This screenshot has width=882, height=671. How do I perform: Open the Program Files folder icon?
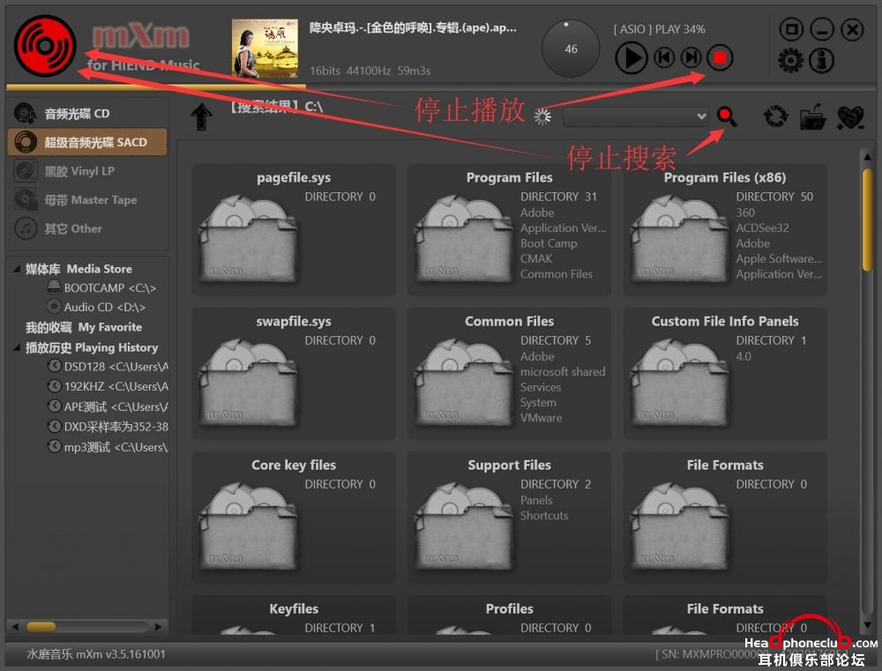click(x=464, y=238)
